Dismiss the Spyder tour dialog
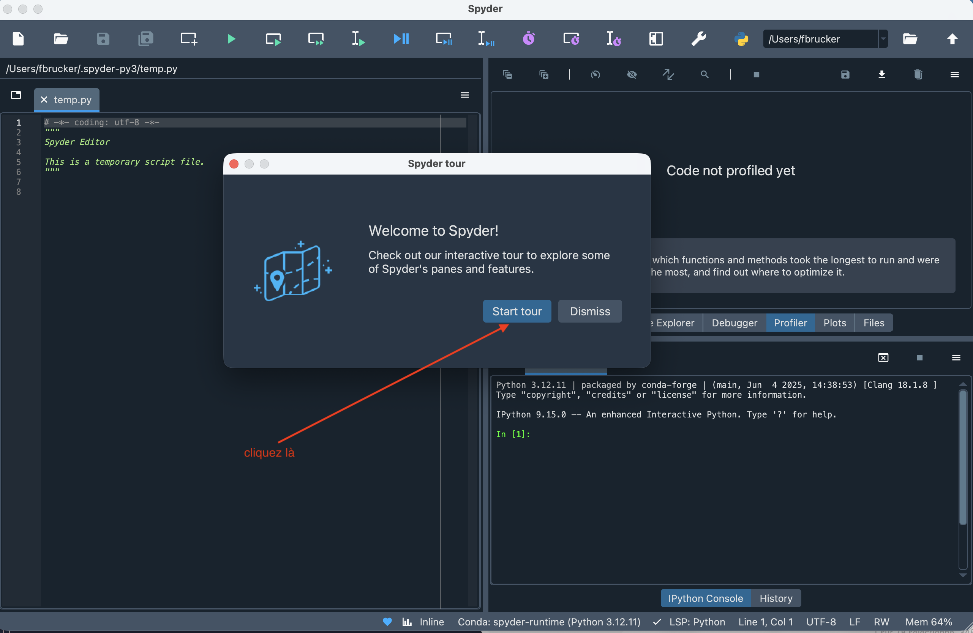The height and width of the screenshot is (633, 973). coord(590,311)
